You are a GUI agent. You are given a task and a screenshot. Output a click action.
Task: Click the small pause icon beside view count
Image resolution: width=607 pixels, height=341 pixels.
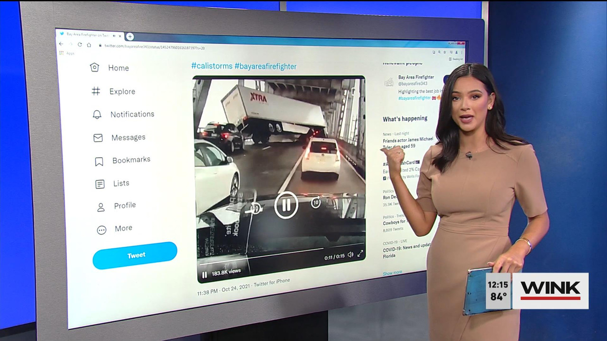click(x=204, y=275)
